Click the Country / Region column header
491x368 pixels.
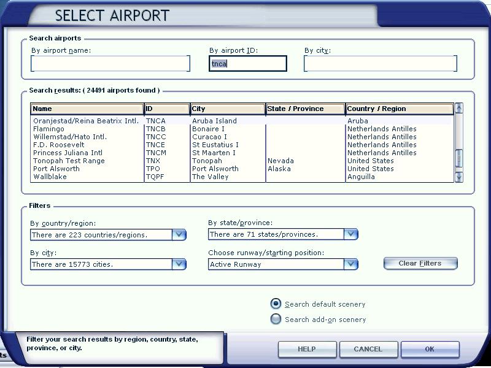click(399, 109)
